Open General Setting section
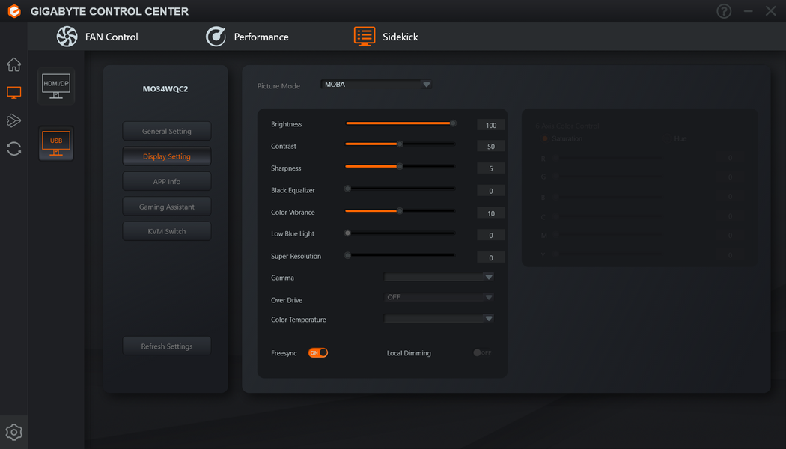Image resolution: width=786 pixels, height=449 pixels. pos(166,131)
